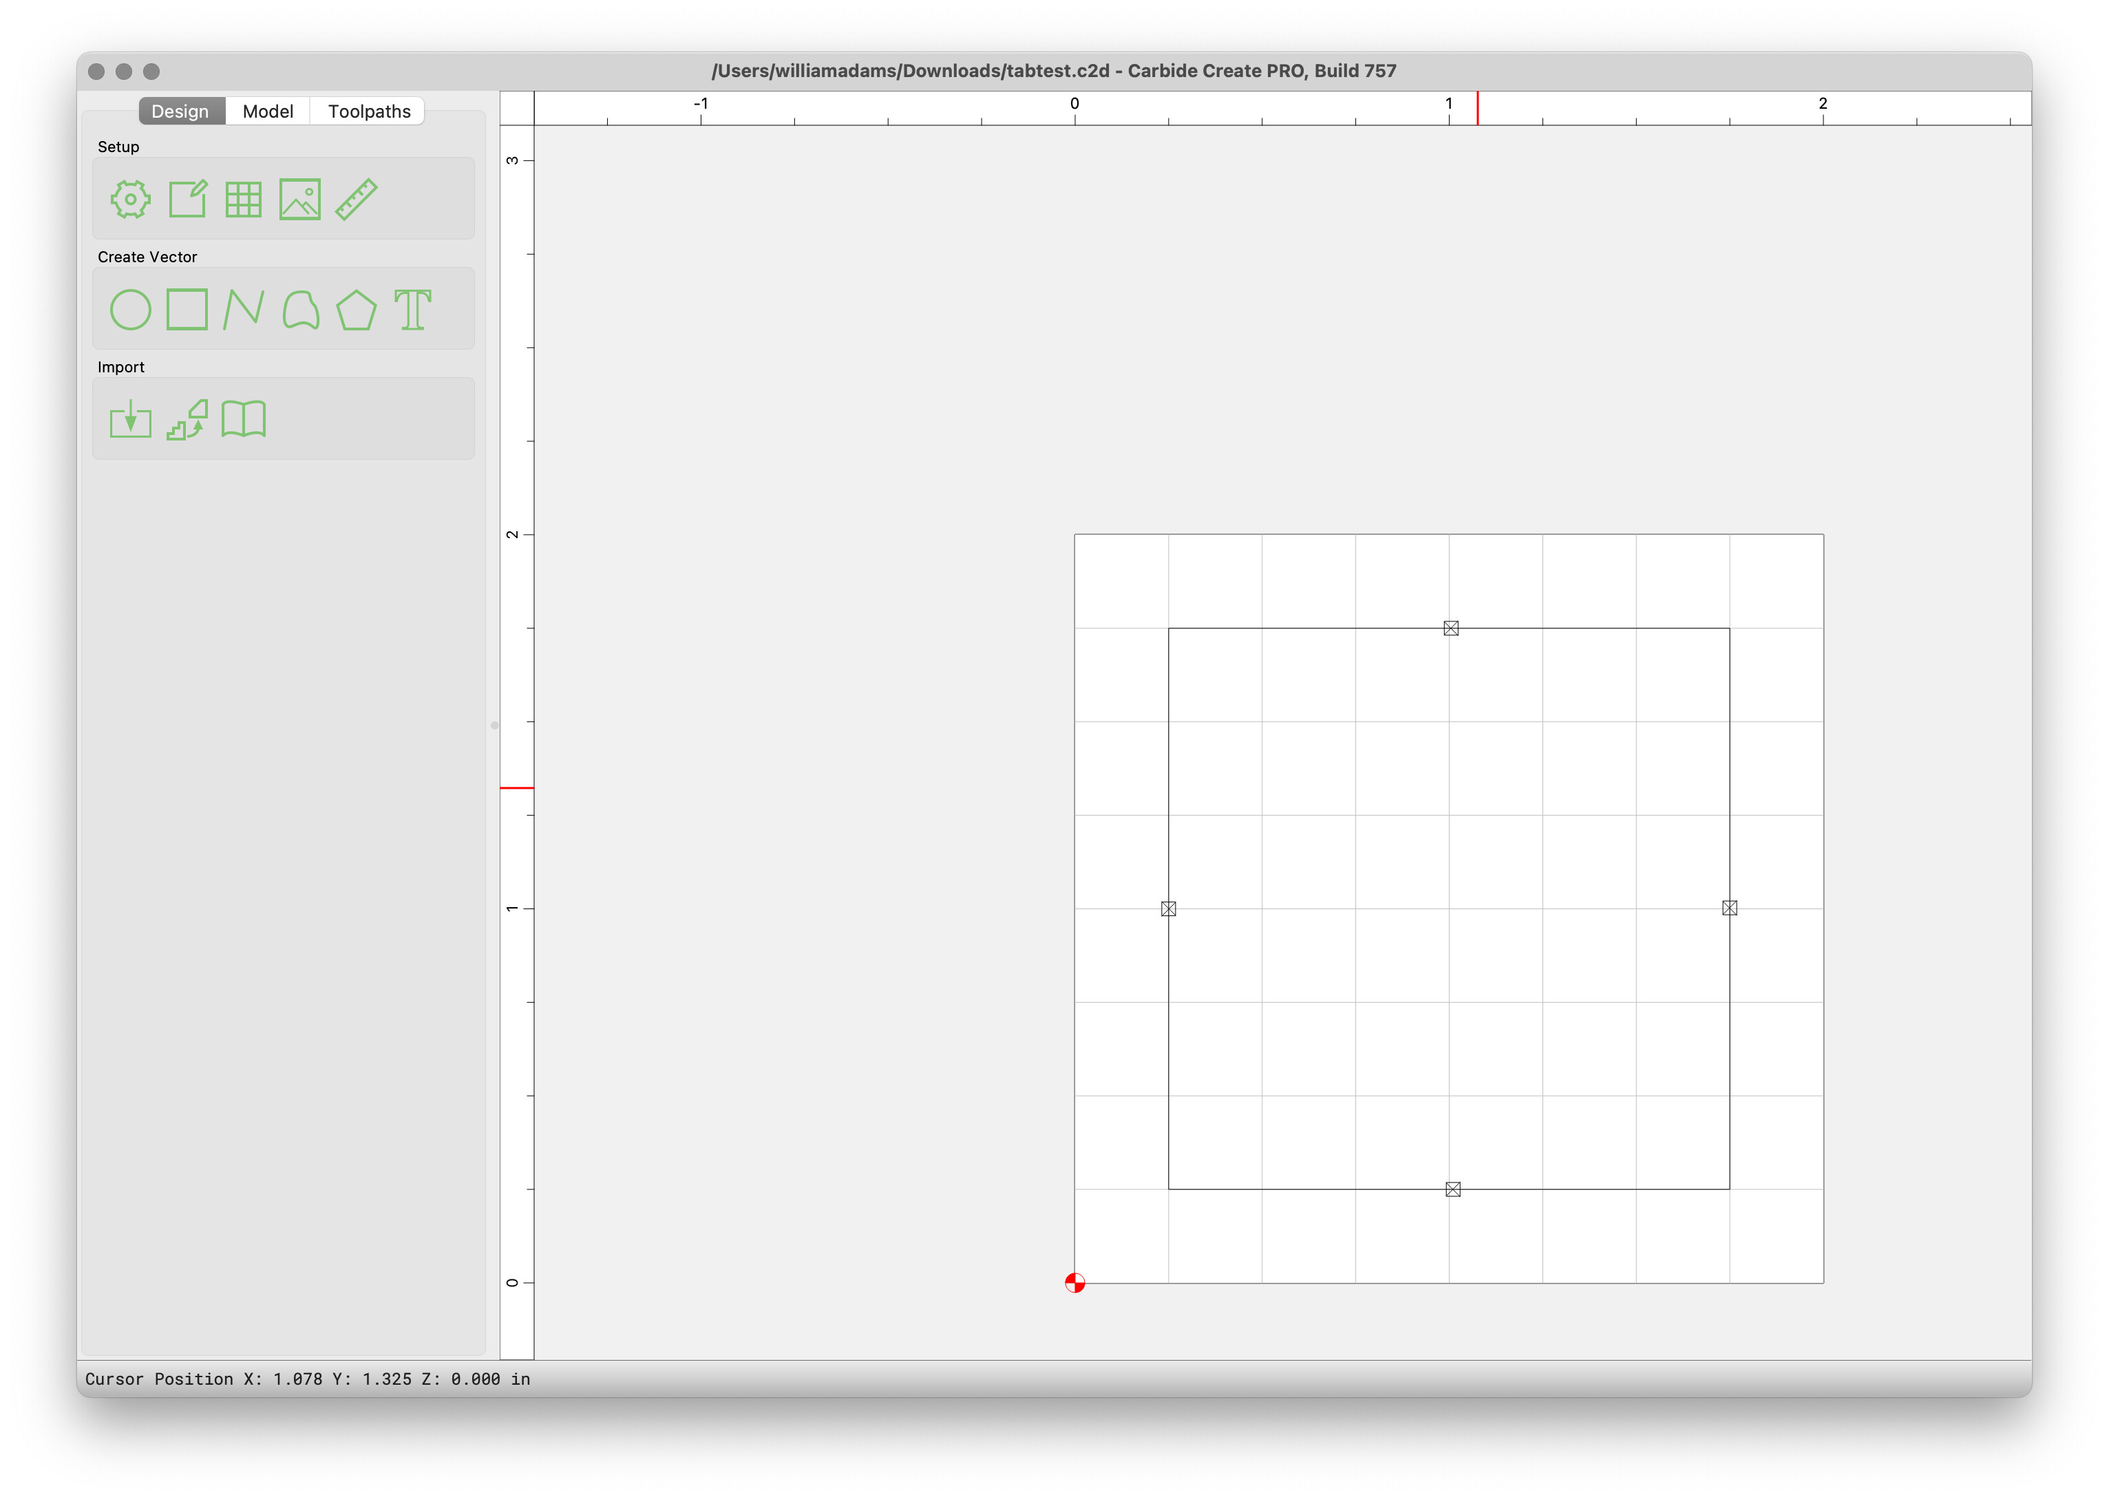Switch to the Model tab
The height and width of the screenshot is (1499, 2109).
pos(268,111)
